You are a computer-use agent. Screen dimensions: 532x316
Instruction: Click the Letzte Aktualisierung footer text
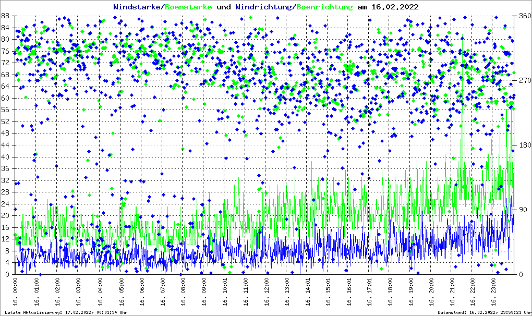[64, 312]
